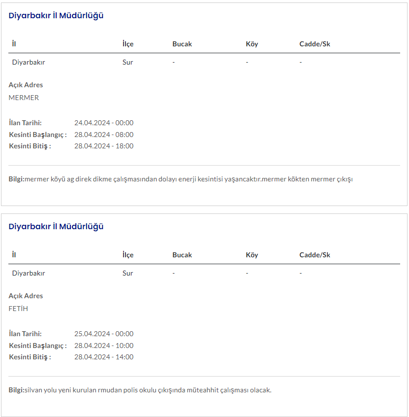Click outage start time 28.04.2024 - 08:00
This screenshot has width=409, height=417.
coord(104,135)
